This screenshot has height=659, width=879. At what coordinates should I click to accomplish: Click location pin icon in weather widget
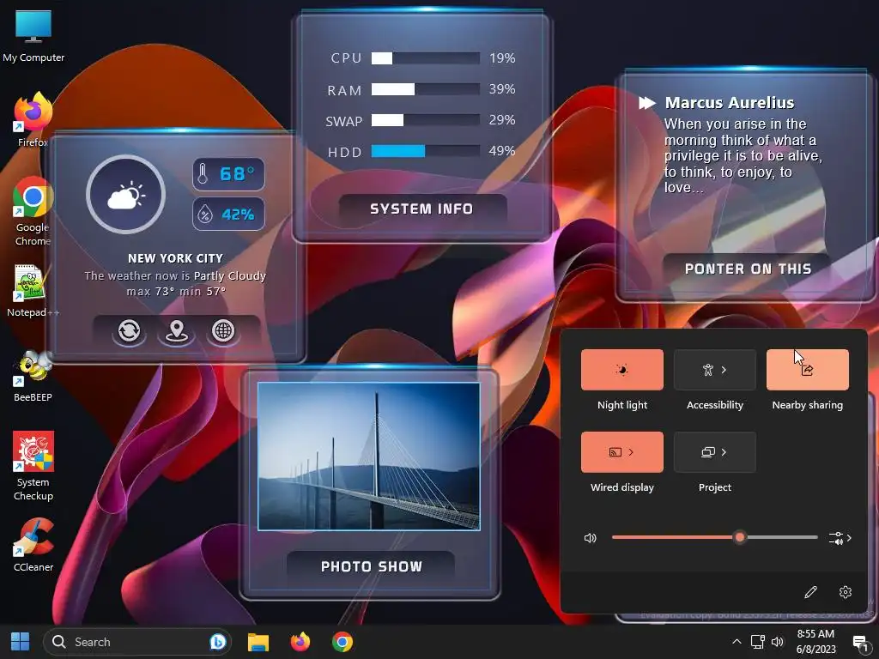[177, 330]
